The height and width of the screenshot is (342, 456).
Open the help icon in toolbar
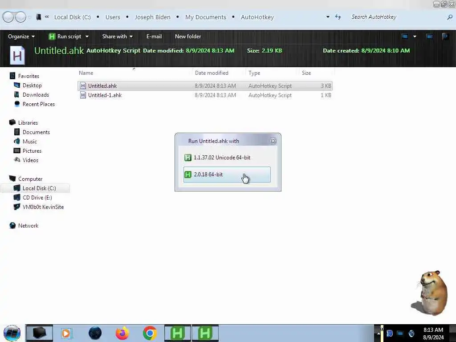coord(445,37)
